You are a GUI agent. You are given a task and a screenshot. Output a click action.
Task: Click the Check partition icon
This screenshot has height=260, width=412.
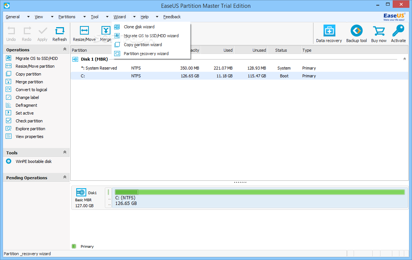[x=9, y=121]
